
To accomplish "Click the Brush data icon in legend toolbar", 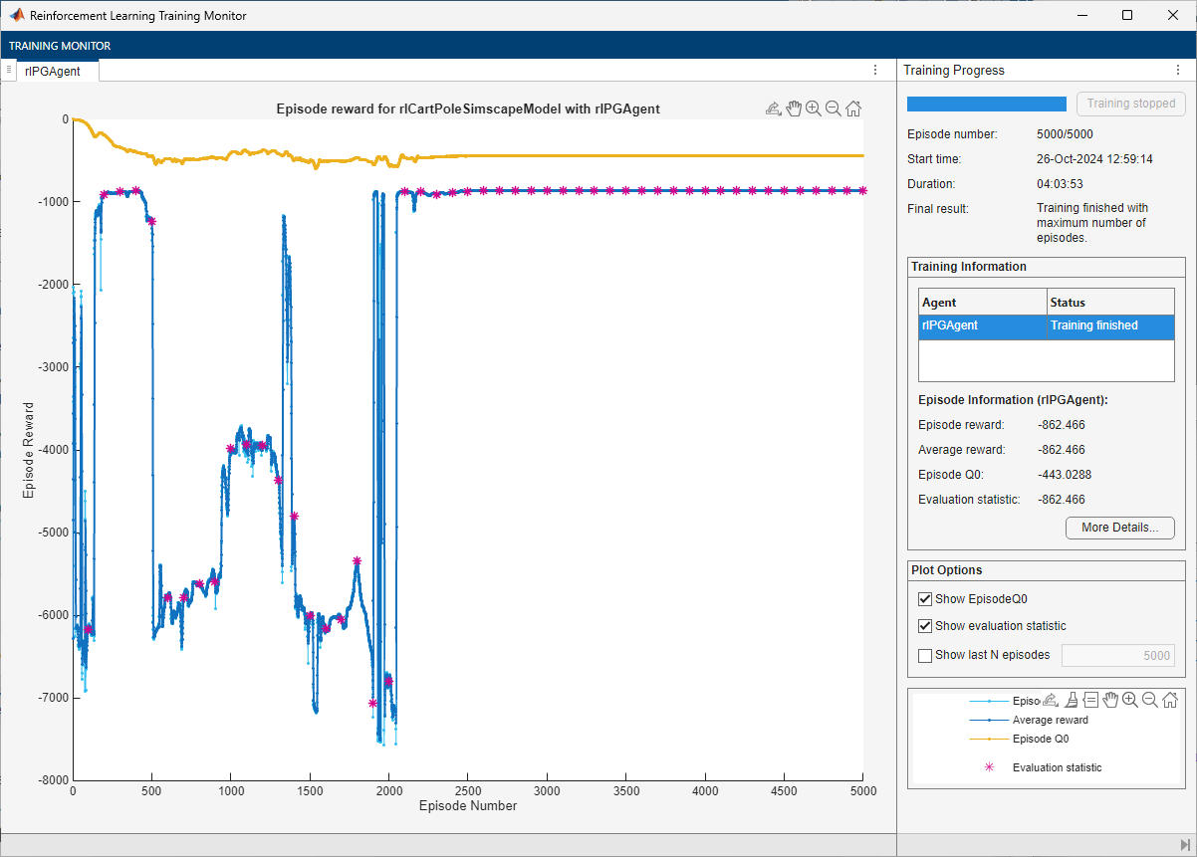I will pos(1071,700).
